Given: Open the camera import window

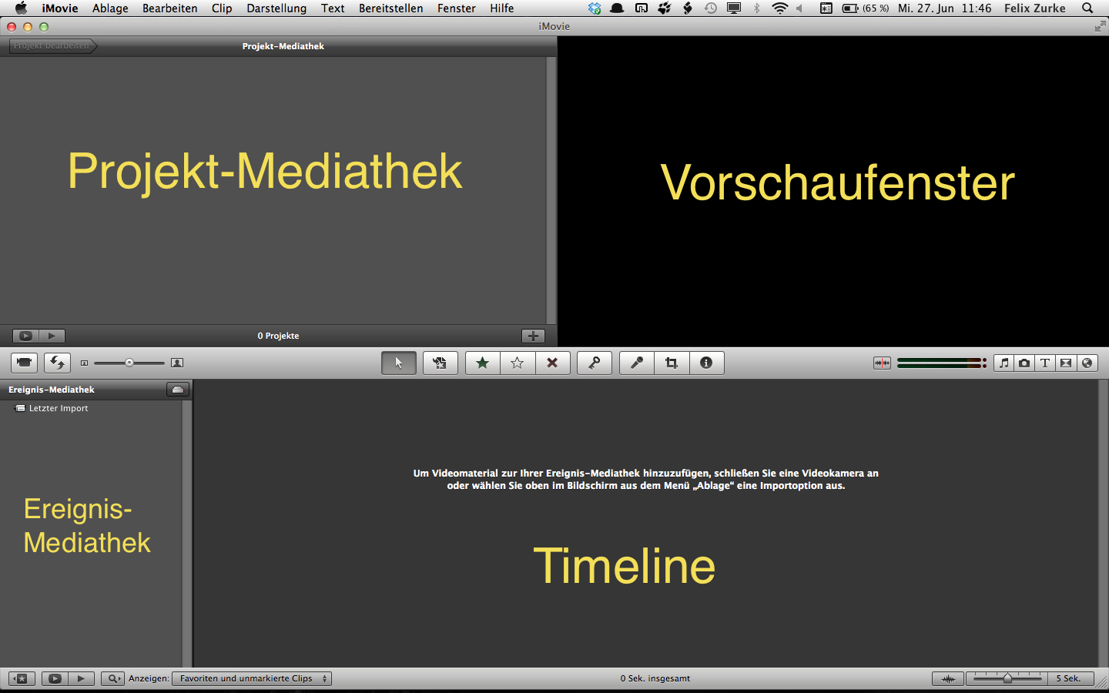Looking at the screenshot, I should point(24,363).
